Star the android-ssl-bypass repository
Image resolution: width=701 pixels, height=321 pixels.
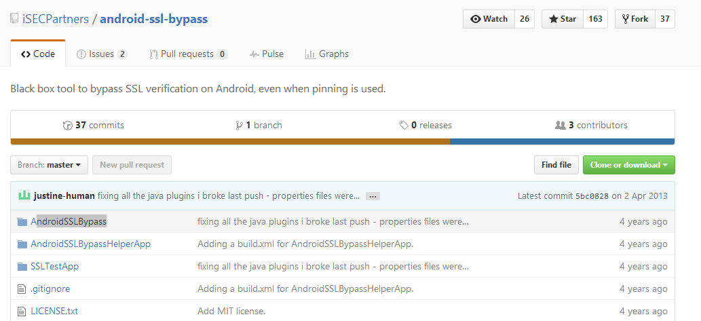[562, 19]
